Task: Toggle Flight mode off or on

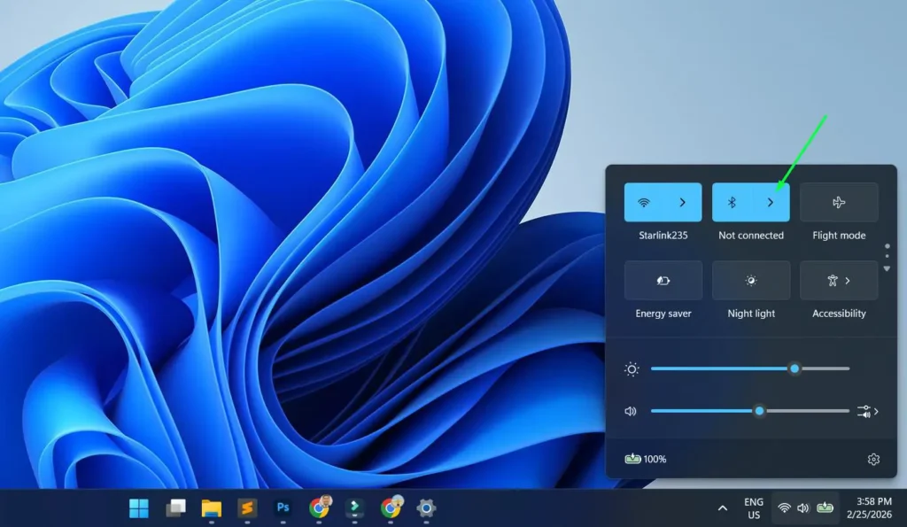Action: 838,201
